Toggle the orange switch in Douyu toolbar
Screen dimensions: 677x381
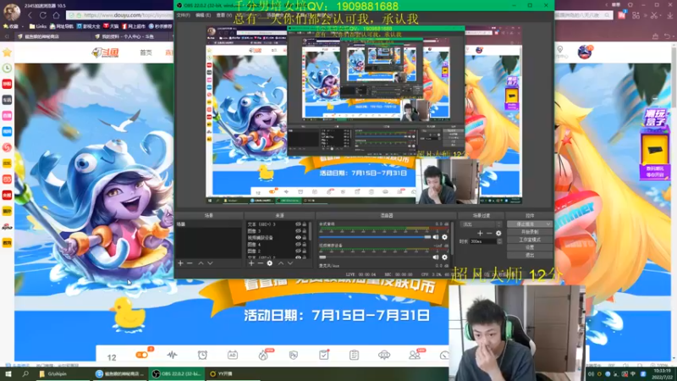coord(142,355)
